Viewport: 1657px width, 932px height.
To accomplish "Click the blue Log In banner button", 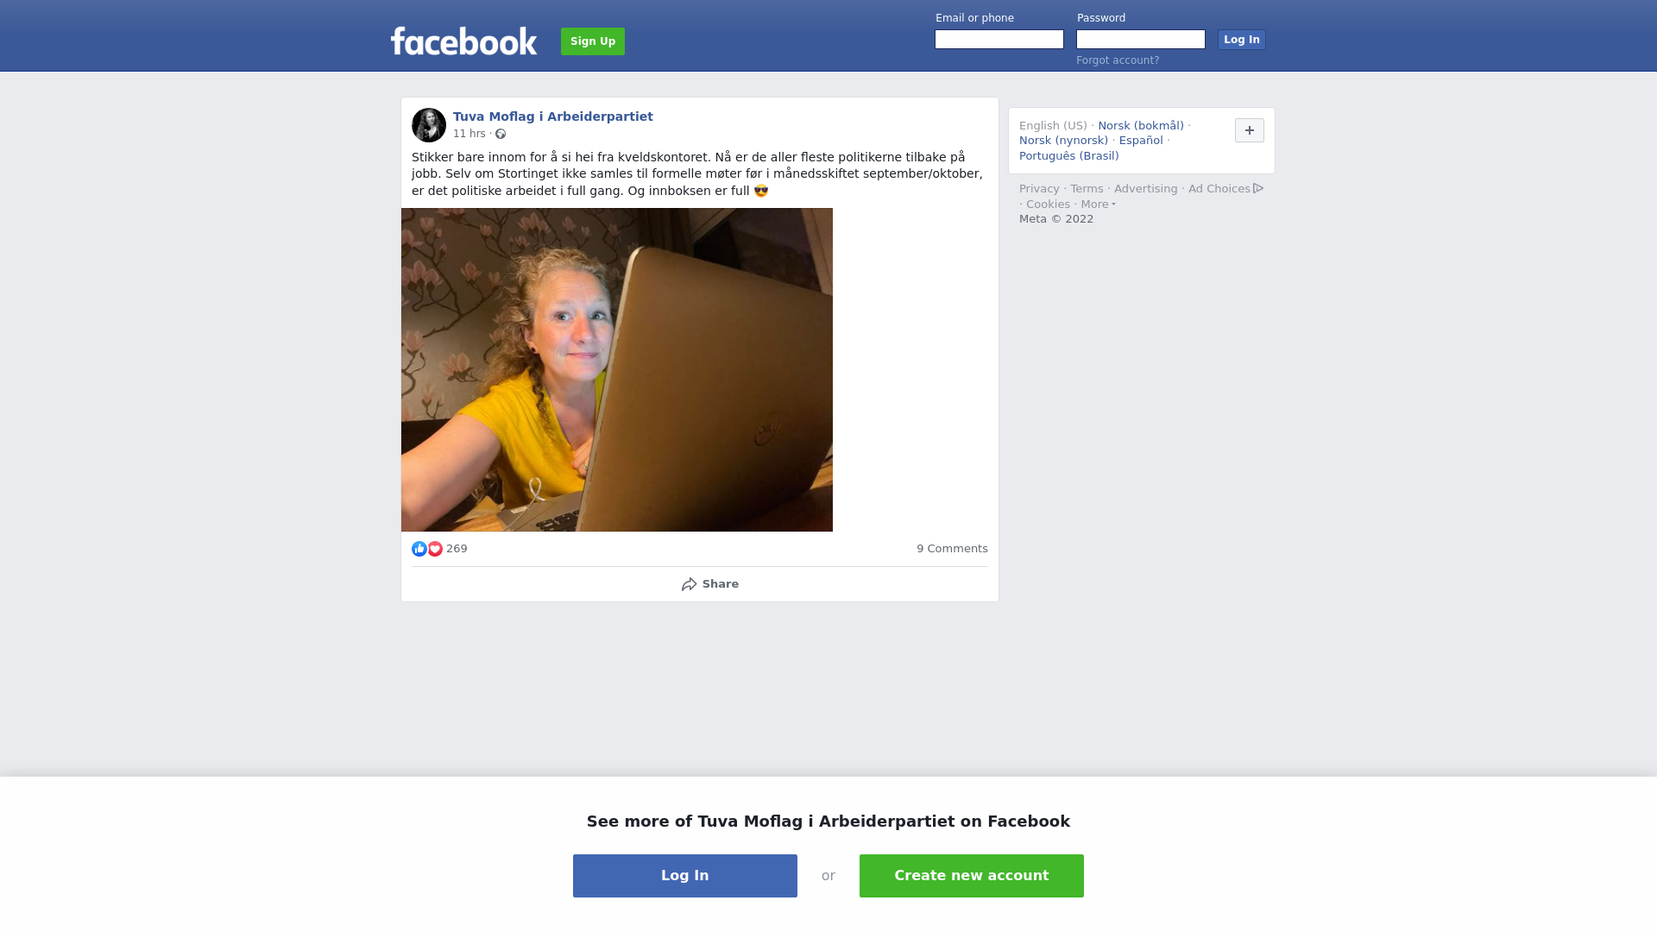I will click(x=685, y=876).
